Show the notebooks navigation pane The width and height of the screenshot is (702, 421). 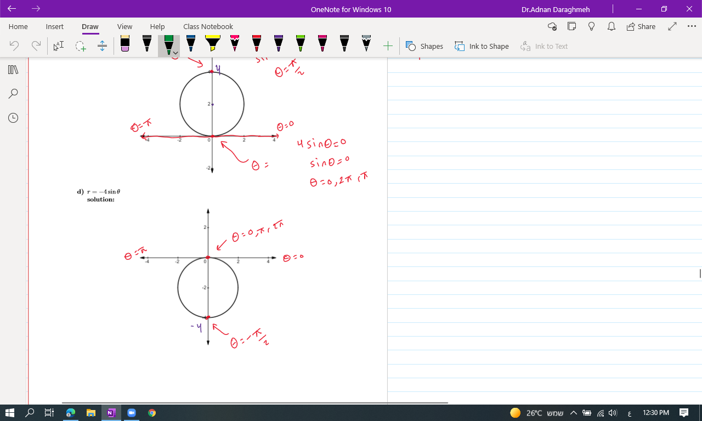(13, 70)
